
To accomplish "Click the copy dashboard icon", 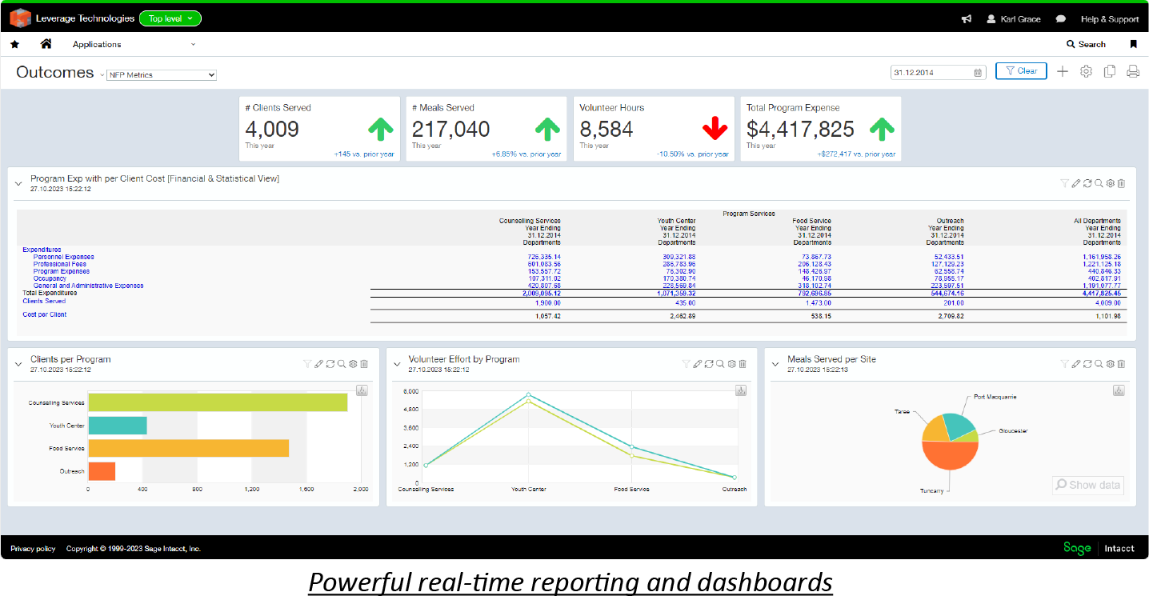I will tap(1109, 72).
